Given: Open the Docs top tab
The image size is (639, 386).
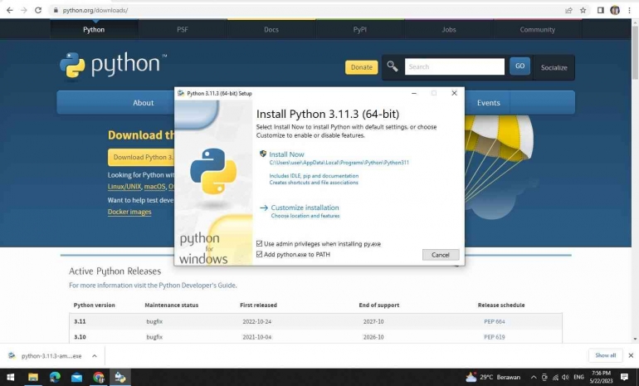Looking at the screenshot, I should click(271, 29).
